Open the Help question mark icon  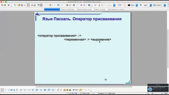tap(89, 5)
